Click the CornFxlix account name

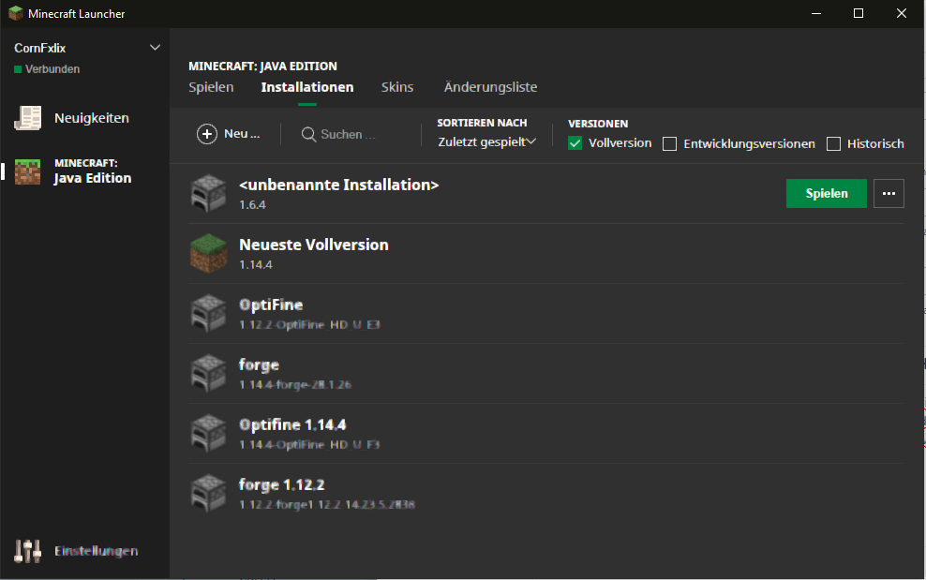point(39,48)
